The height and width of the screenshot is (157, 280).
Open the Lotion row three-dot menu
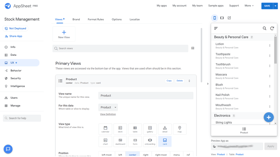pos(270,45)
